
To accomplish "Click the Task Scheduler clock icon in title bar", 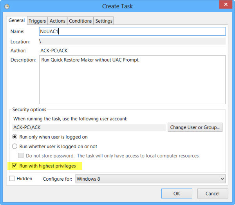I will [7, 6].
